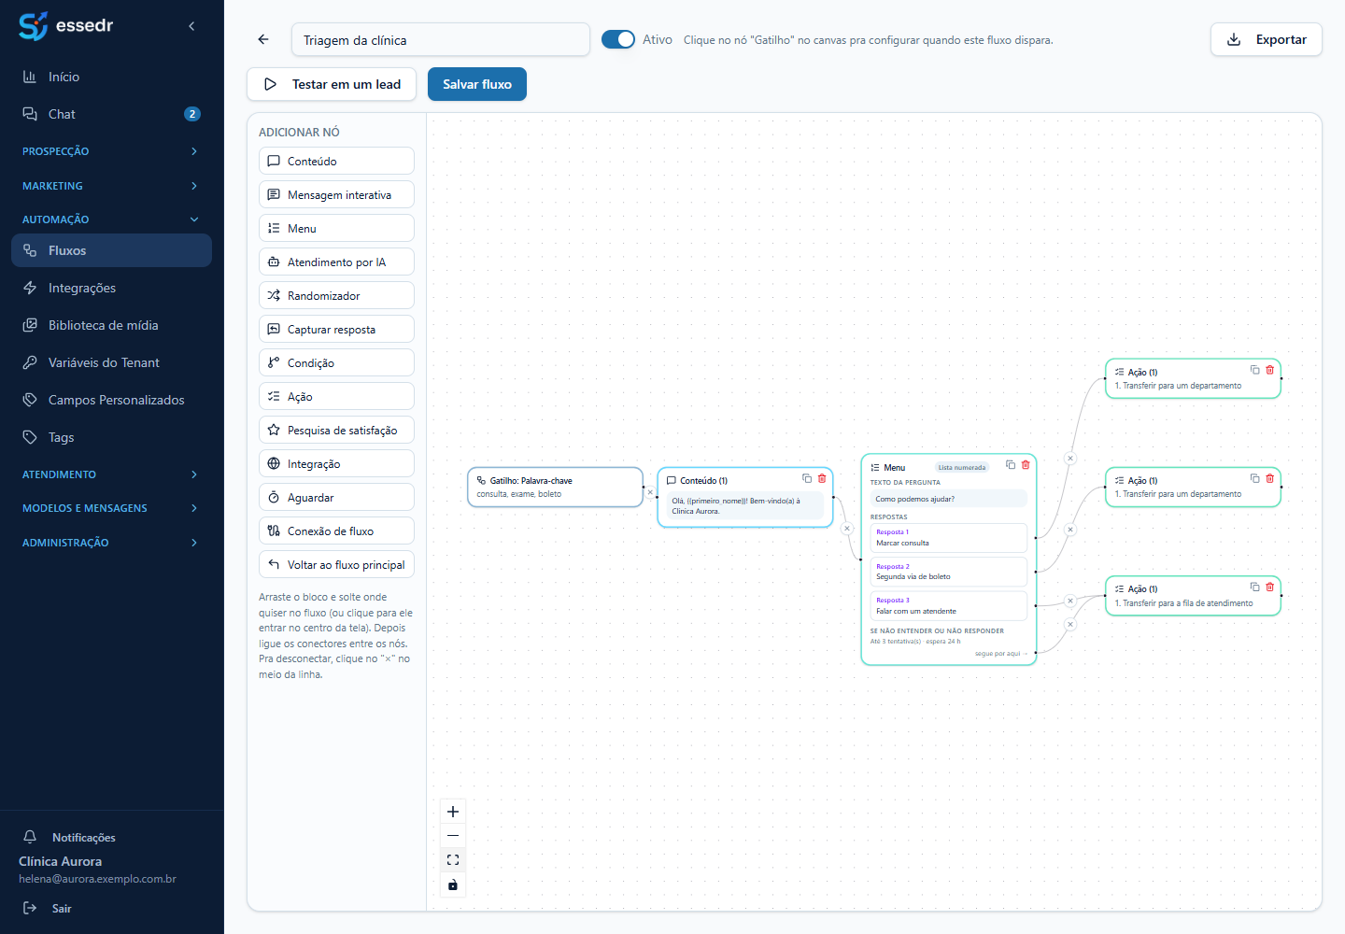Toggle the Ativo switch off

618,39
